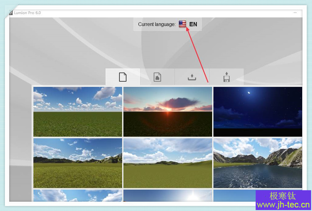Select the night sky moon scene thumbnail

tap(258, 112)
